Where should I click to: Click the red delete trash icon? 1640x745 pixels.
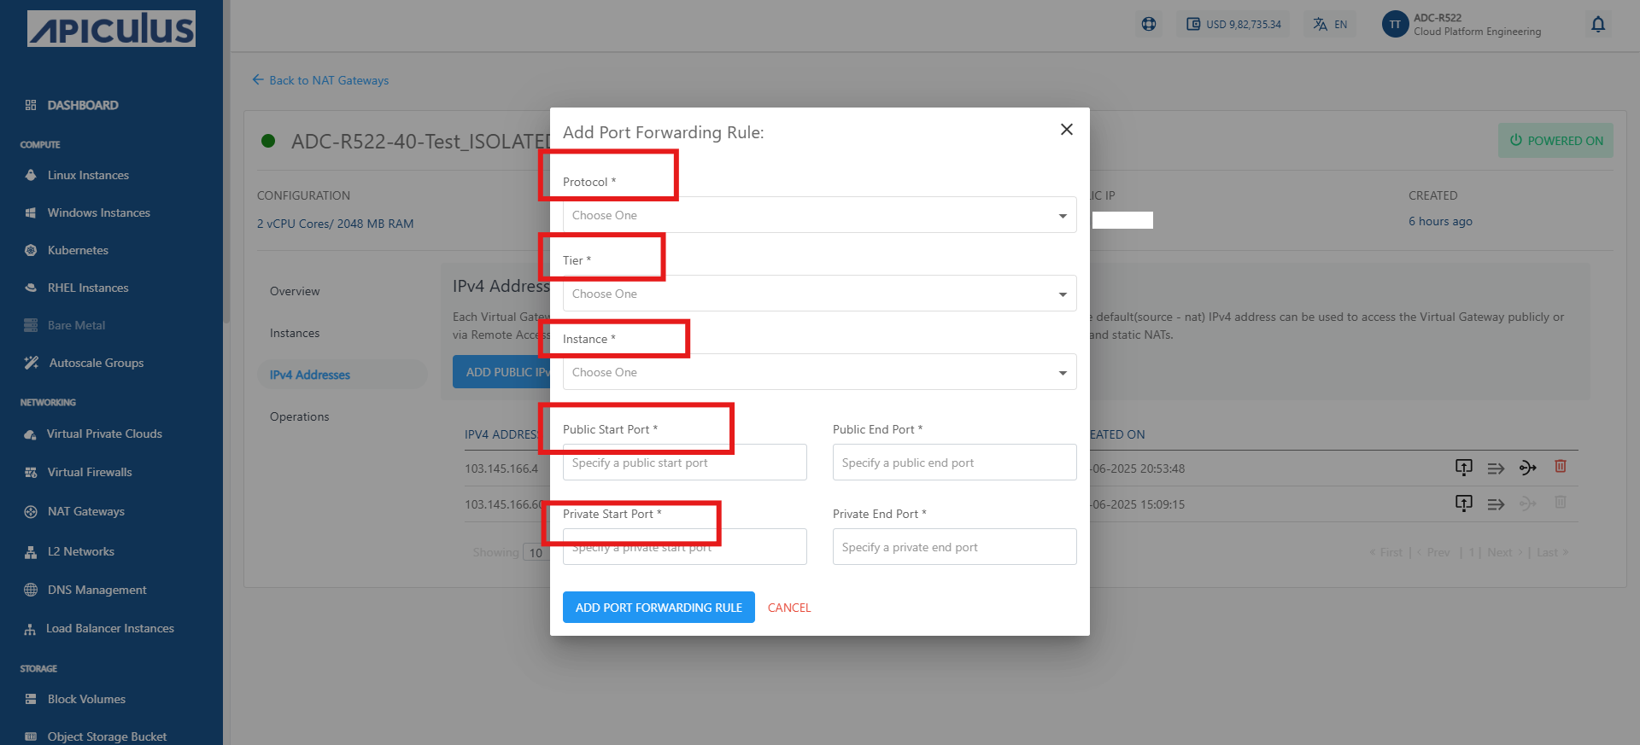coord(1561,466)
